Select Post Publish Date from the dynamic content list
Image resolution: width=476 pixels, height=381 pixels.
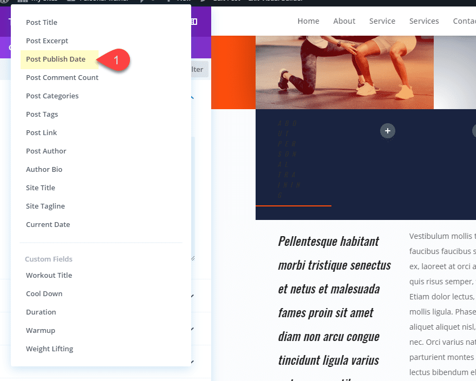(x=56, y=59)
